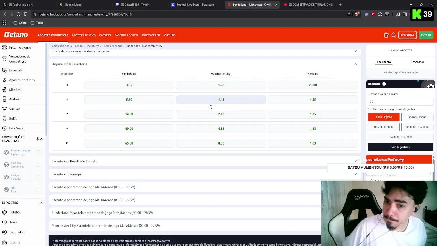The height and width of the screenshot is (246, 437).
Task: Open the browser extensions puzzle icon
Action: click(x=380, y=14)
